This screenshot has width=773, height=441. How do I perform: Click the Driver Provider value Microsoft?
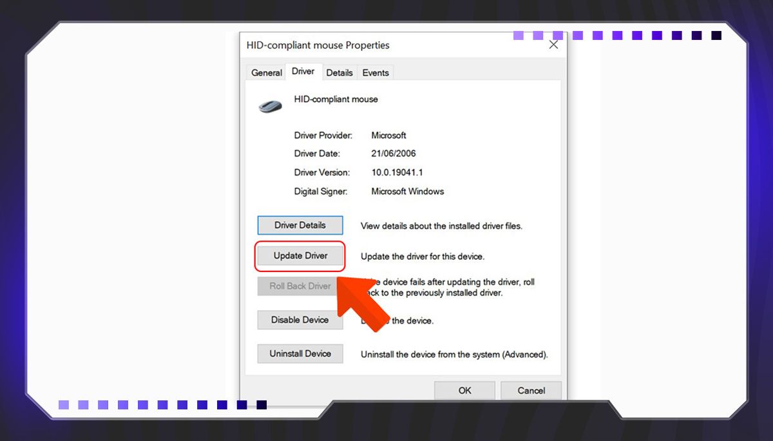click(x=388, y=135)
